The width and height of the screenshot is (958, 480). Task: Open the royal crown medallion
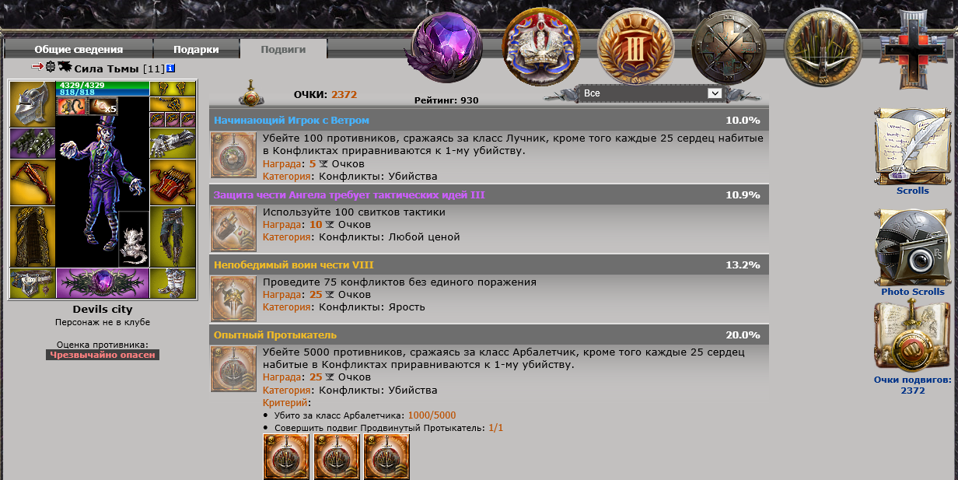(542, 46)
